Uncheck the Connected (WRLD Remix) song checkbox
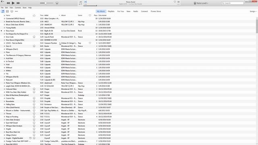This screenshot has height=145, width=258. pyautogui.click(x=4, y=19)
